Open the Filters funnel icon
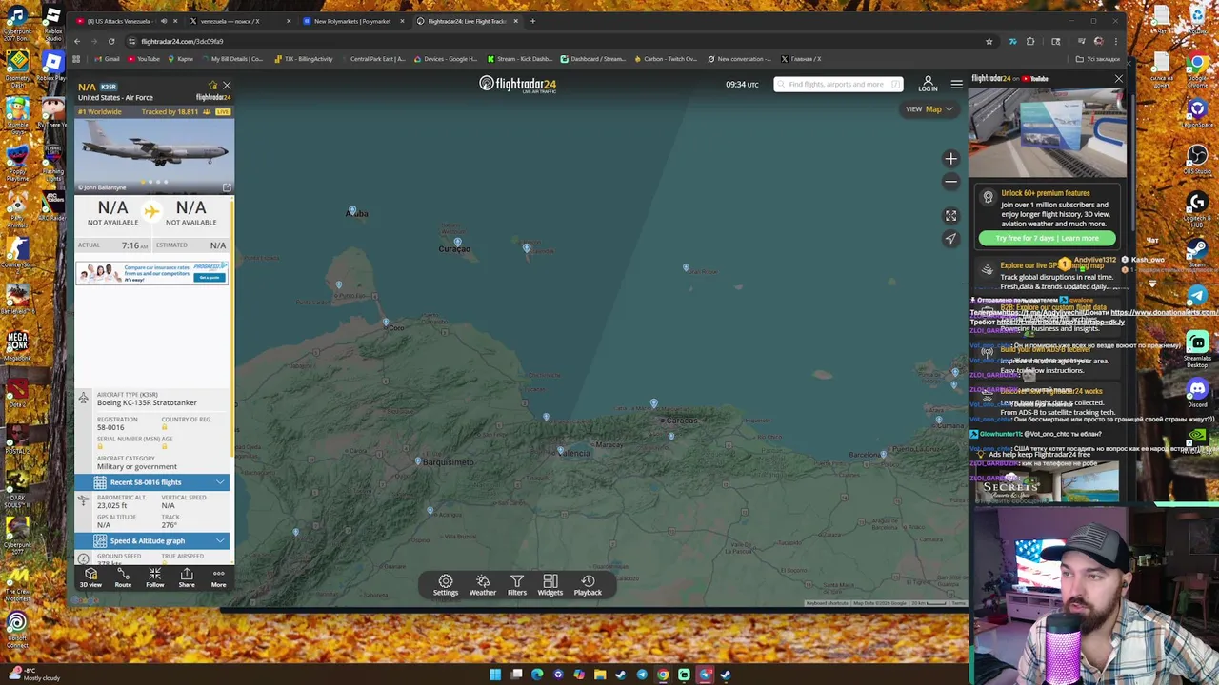 pos(516,585)
